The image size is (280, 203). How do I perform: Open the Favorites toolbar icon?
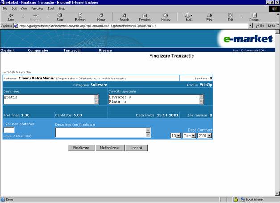(x=145, y=17)
